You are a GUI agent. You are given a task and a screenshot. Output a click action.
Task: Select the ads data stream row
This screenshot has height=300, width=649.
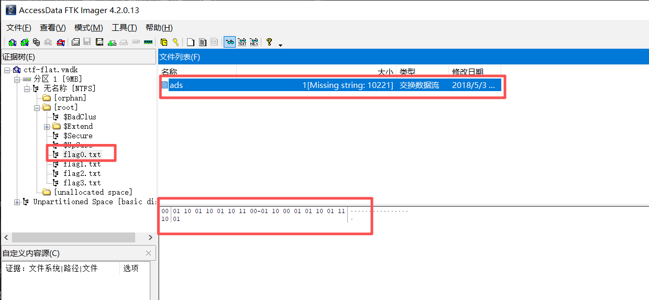pyautogui.click(x=331, y=85)
